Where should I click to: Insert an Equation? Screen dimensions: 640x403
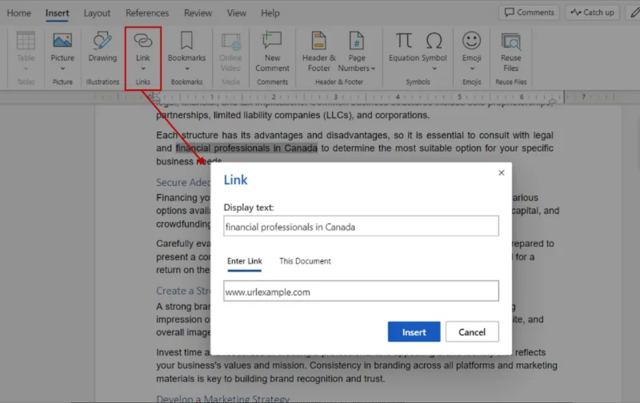(x=402, y=46)
